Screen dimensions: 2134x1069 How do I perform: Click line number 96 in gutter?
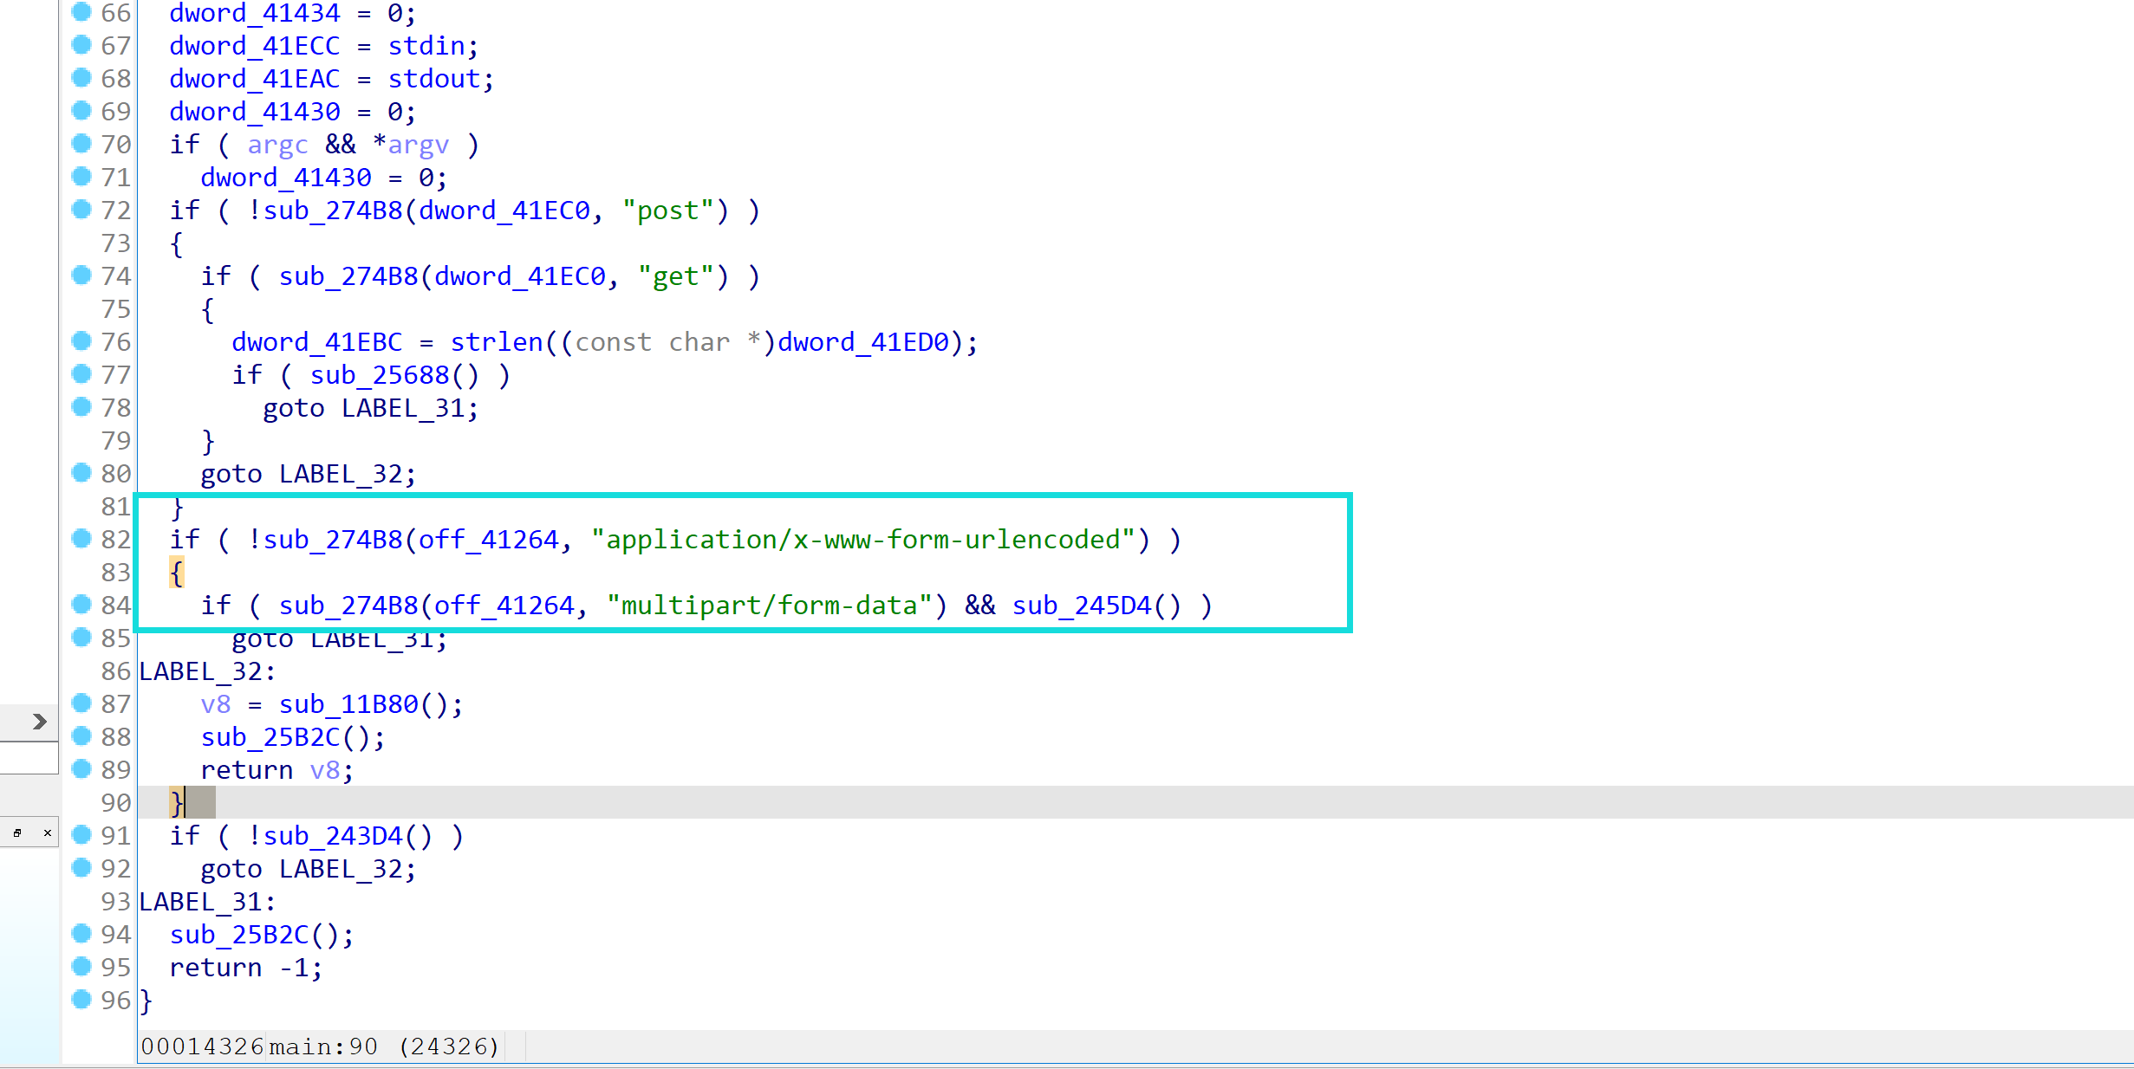(x=116, y=1001)
